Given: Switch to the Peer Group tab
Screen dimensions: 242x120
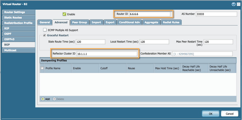Looking at the screenshot, I should click(79, 22).
